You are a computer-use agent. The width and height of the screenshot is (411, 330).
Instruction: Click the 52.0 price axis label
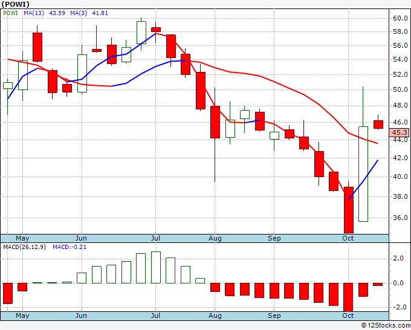[x=400, y=75]
